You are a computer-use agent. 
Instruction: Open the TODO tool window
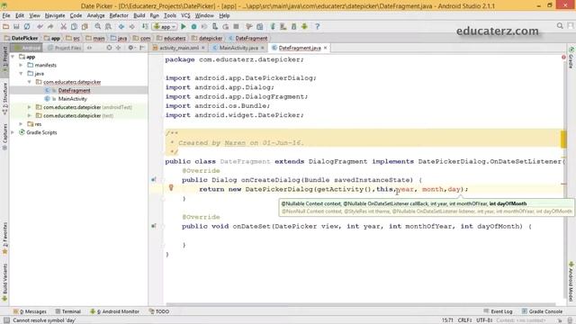159,311
